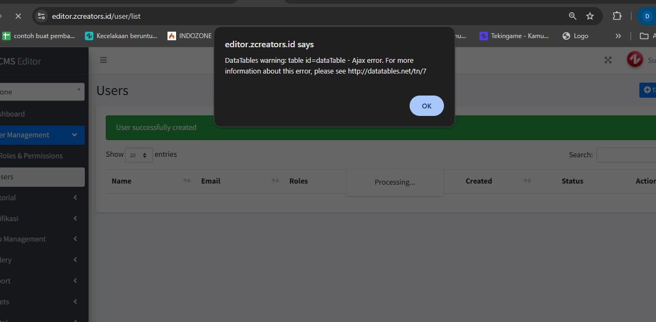Viewport: 656px width, 322px height.
Task: Click the fullscreen expand icon in header
Action: pos(608,60)
